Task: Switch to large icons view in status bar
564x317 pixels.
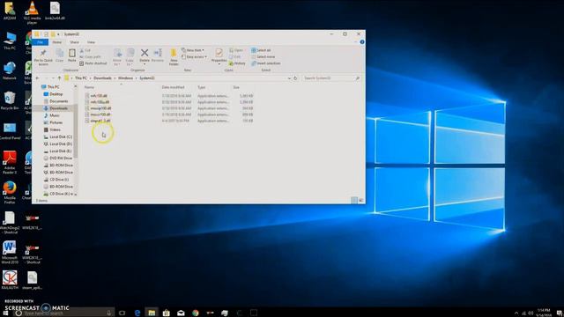Action: click(x=361, y=200)
